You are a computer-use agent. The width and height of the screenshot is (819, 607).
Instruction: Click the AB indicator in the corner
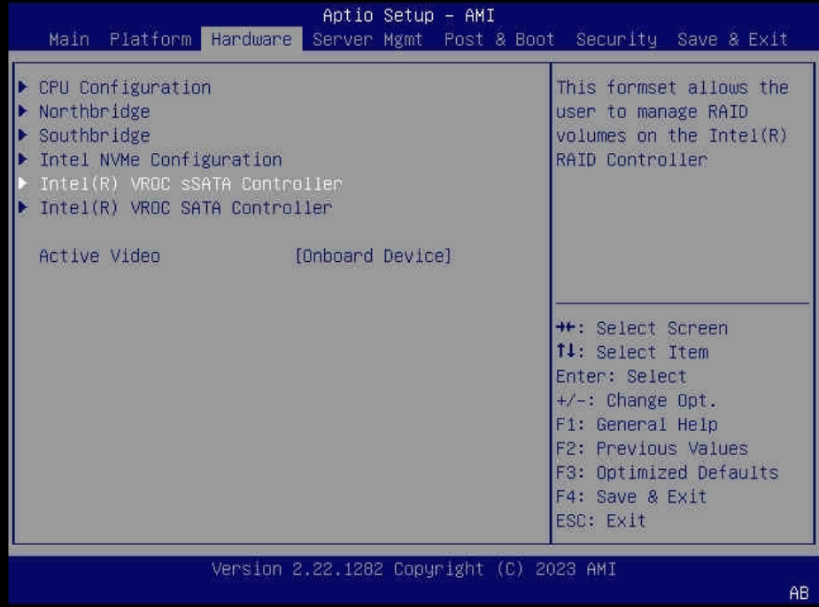pos(799,594)
